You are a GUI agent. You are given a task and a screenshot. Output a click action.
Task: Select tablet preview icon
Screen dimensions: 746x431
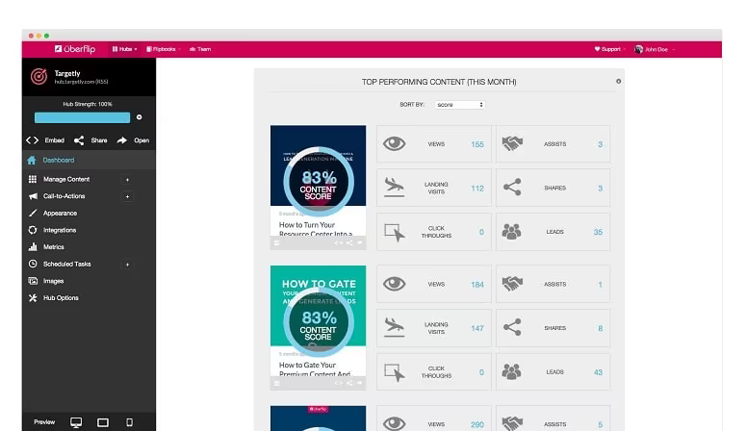click(x=103, y=422)
